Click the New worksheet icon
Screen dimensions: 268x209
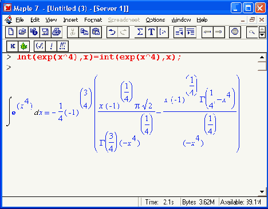point(11,32)
